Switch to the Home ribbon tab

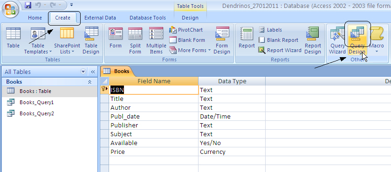[35, 18]
